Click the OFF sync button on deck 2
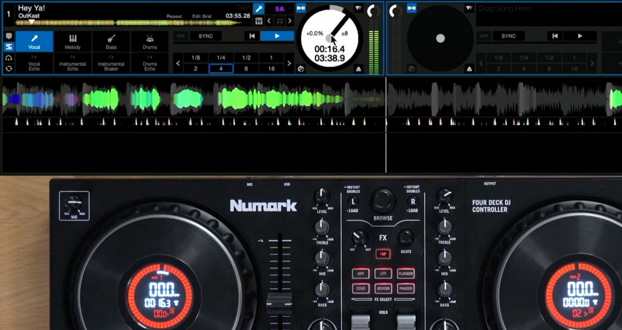This screenshot has height=330, width=622. point(483,36)
